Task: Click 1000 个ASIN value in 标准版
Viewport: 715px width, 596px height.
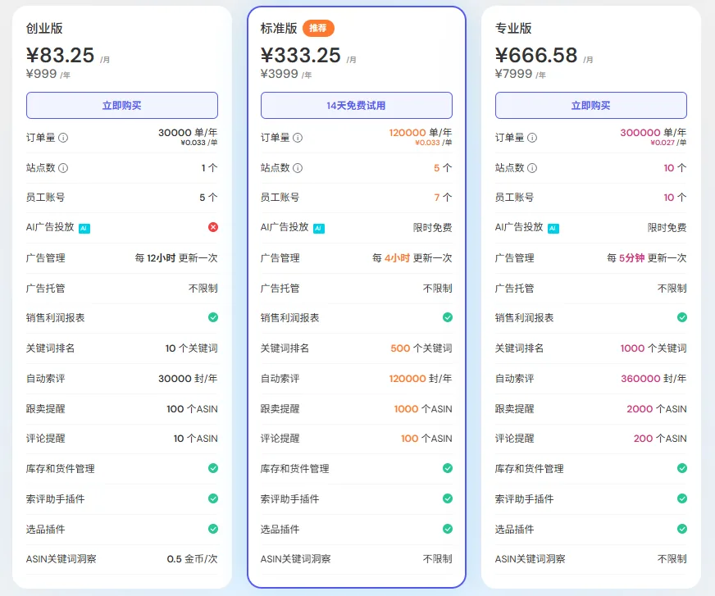Action: 423,409
